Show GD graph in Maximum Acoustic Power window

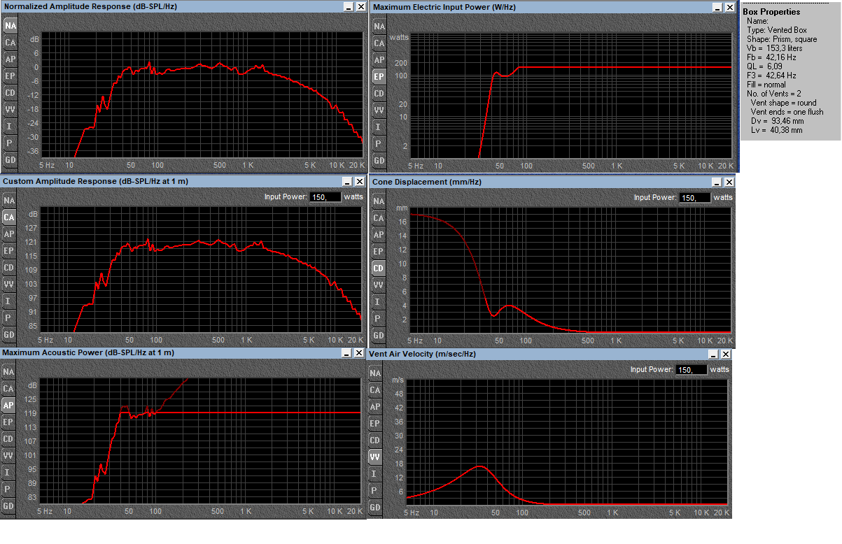(8, 506)
